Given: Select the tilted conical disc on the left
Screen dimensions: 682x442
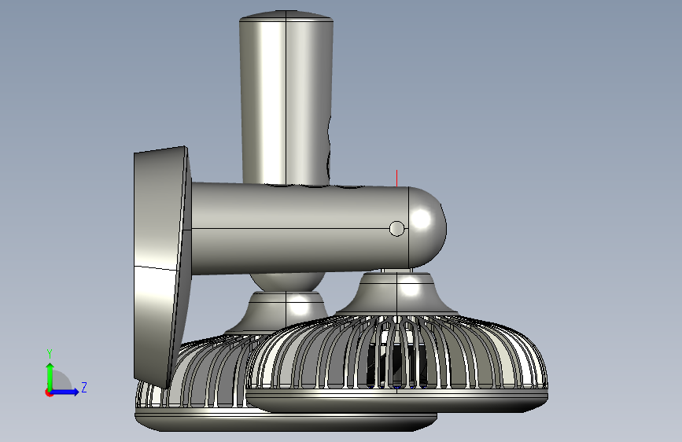Looking at the screenshot, I should 163,267.
